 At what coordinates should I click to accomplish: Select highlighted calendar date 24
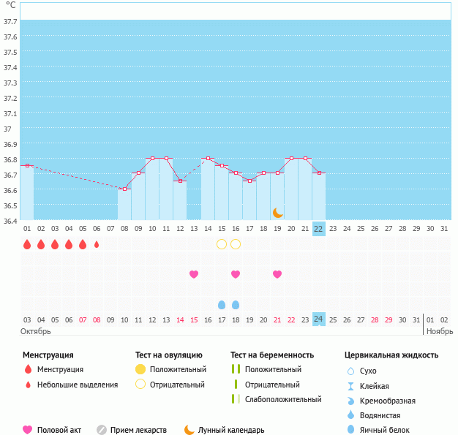318,319
